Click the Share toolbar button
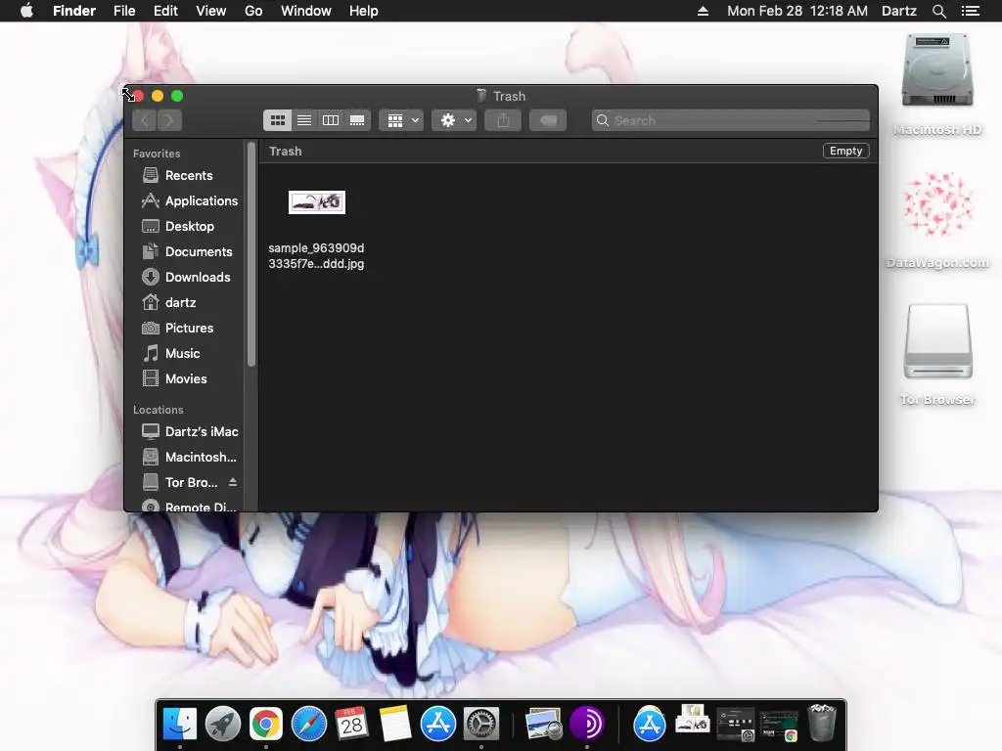This screenshot has height=751, width=1002. [x=504, y=120]
